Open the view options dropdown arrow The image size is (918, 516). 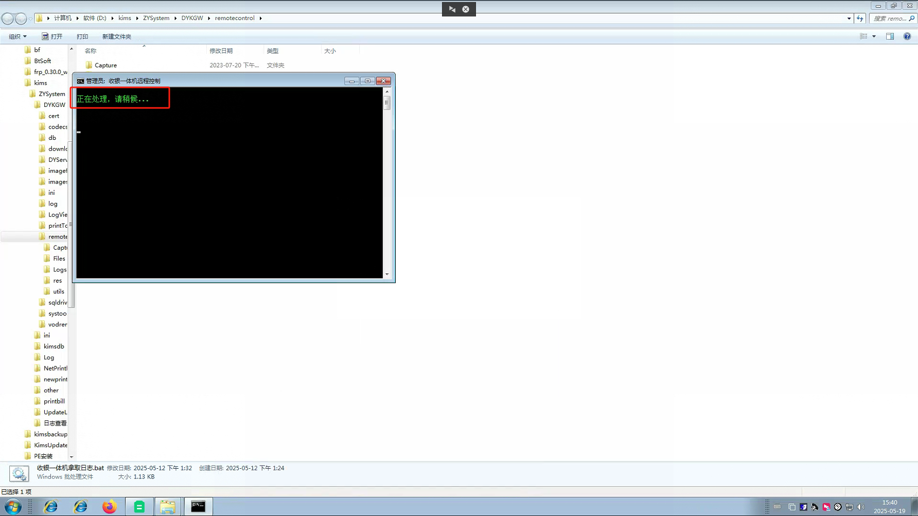click(x=874, y=36)
